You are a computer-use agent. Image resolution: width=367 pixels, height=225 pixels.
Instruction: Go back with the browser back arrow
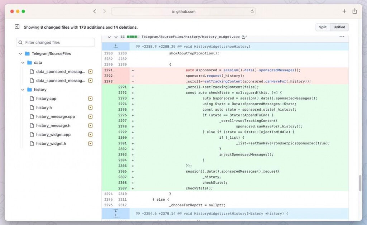tap(95, 11)
